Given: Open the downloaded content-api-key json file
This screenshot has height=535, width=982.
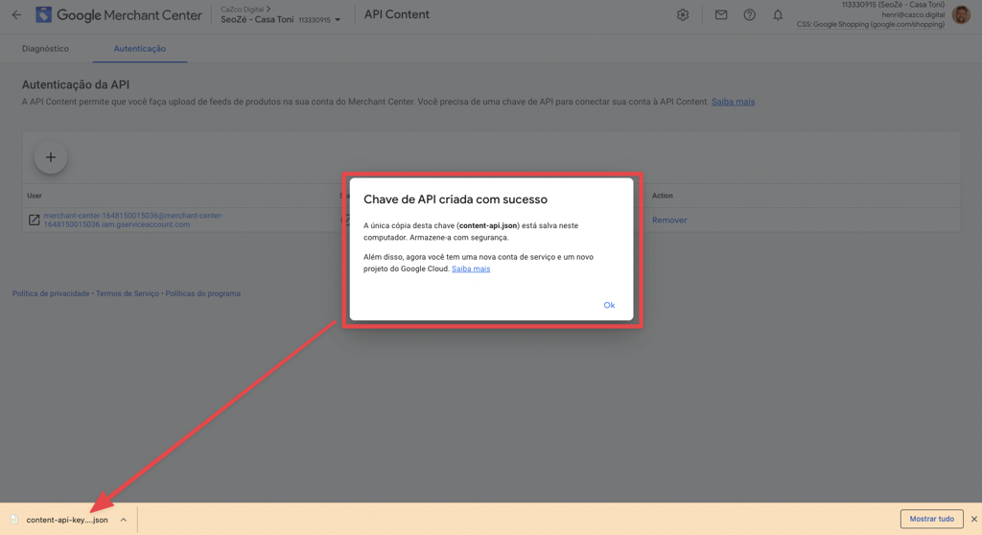Looking at the screenshot, I should coord(66,520).
